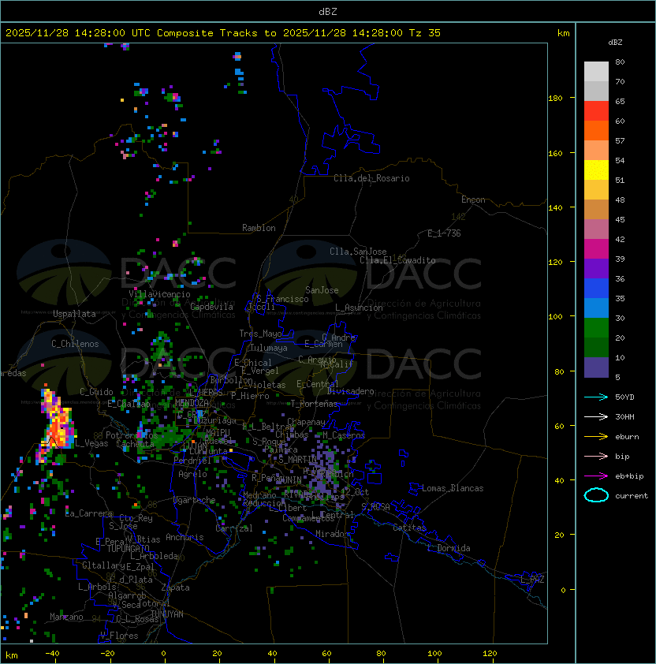Pick the royal blue swatch between 36 and 35
The width and height of the screenshot is (656, 664).
596,289
